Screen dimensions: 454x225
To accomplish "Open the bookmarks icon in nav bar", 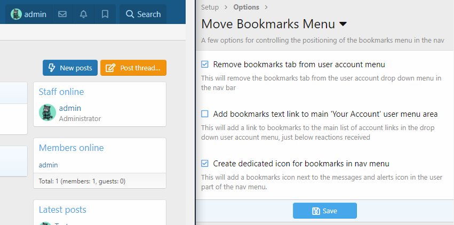I will 105,14.
